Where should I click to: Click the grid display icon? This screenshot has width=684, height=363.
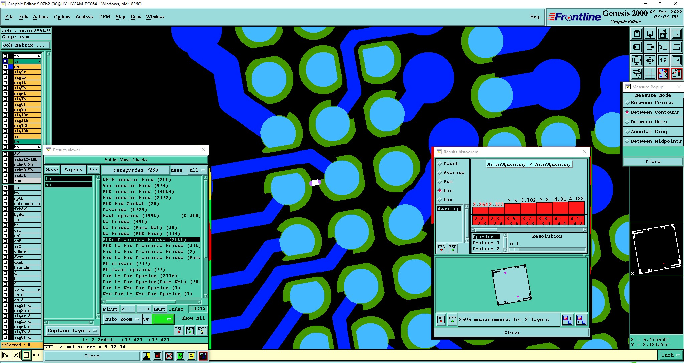[650, 73]
